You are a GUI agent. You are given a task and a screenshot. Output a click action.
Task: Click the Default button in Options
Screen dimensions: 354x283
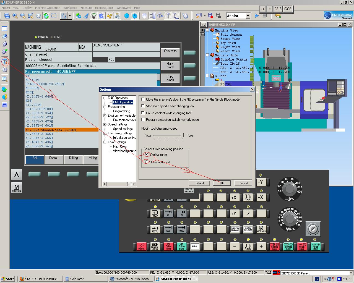click(199, 183)
